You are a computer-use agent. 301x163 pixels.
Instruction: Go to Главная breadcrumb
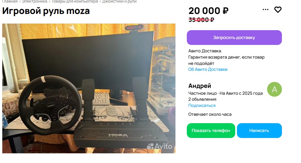(x=10, y=1)
